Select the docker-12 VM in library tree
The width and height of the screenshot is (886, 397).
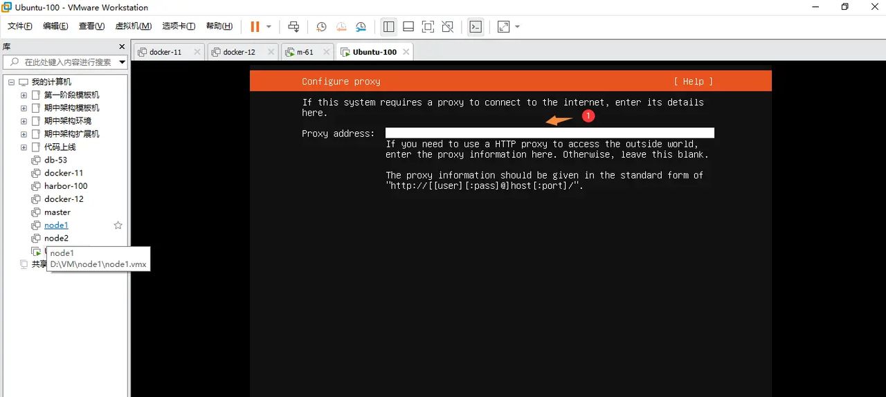64,199
